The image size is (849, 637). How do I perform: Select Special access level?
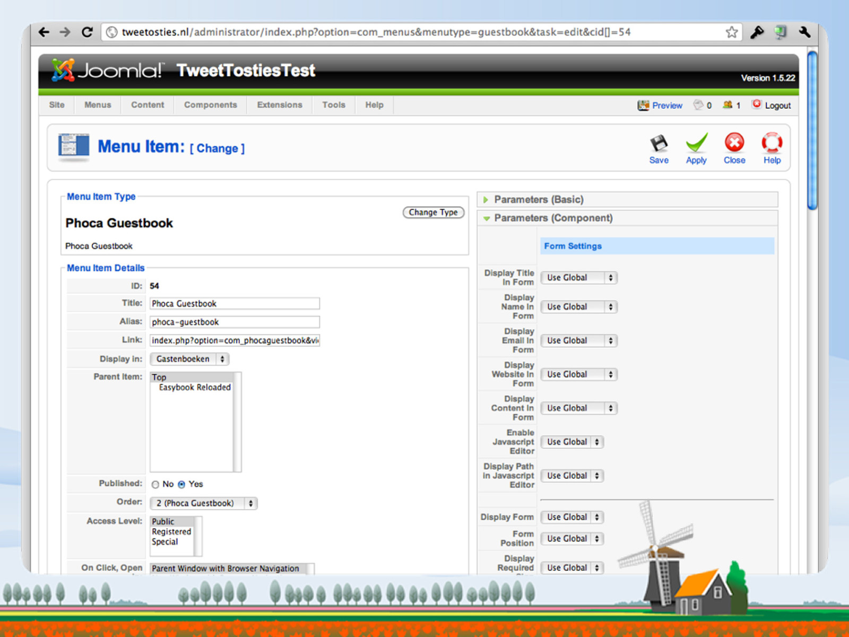pyautogui.click(x=172, y=541)
